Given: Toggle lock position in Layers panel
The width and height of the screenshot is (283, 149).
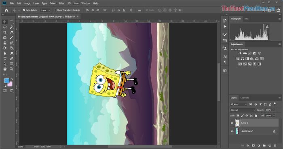Looking at the screenshot, I should tap(247, 116).
